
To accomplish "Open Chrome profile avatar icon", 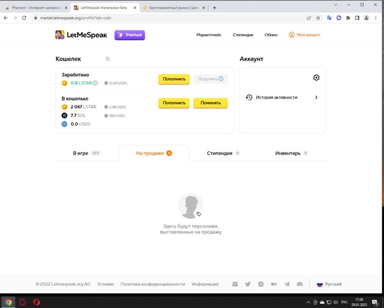I will (366, 18).
